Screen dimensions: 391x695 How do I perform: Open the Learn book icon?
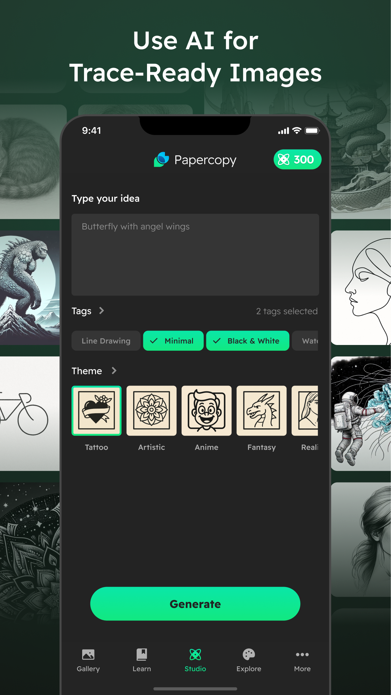tap(142, 654)
